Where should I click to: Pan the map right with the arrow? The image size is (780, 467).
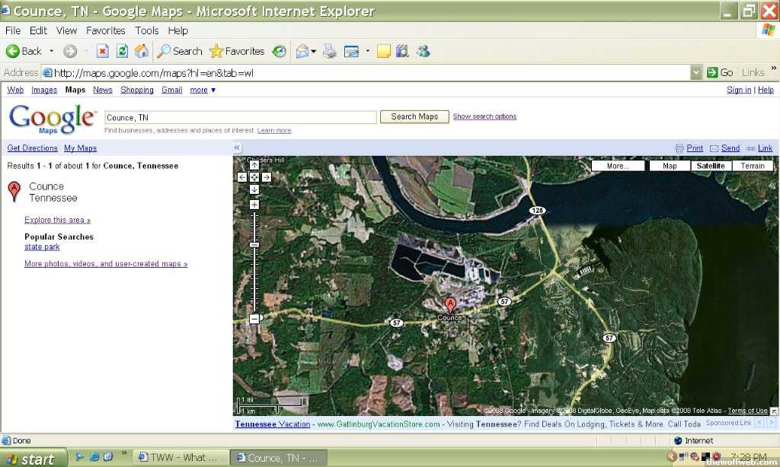point(267,177)
